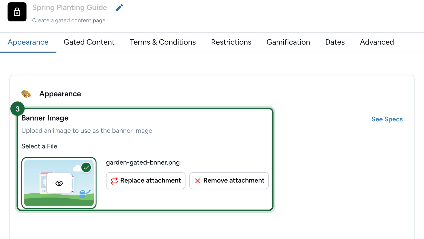Select the Appearance tab

(28, 42)
